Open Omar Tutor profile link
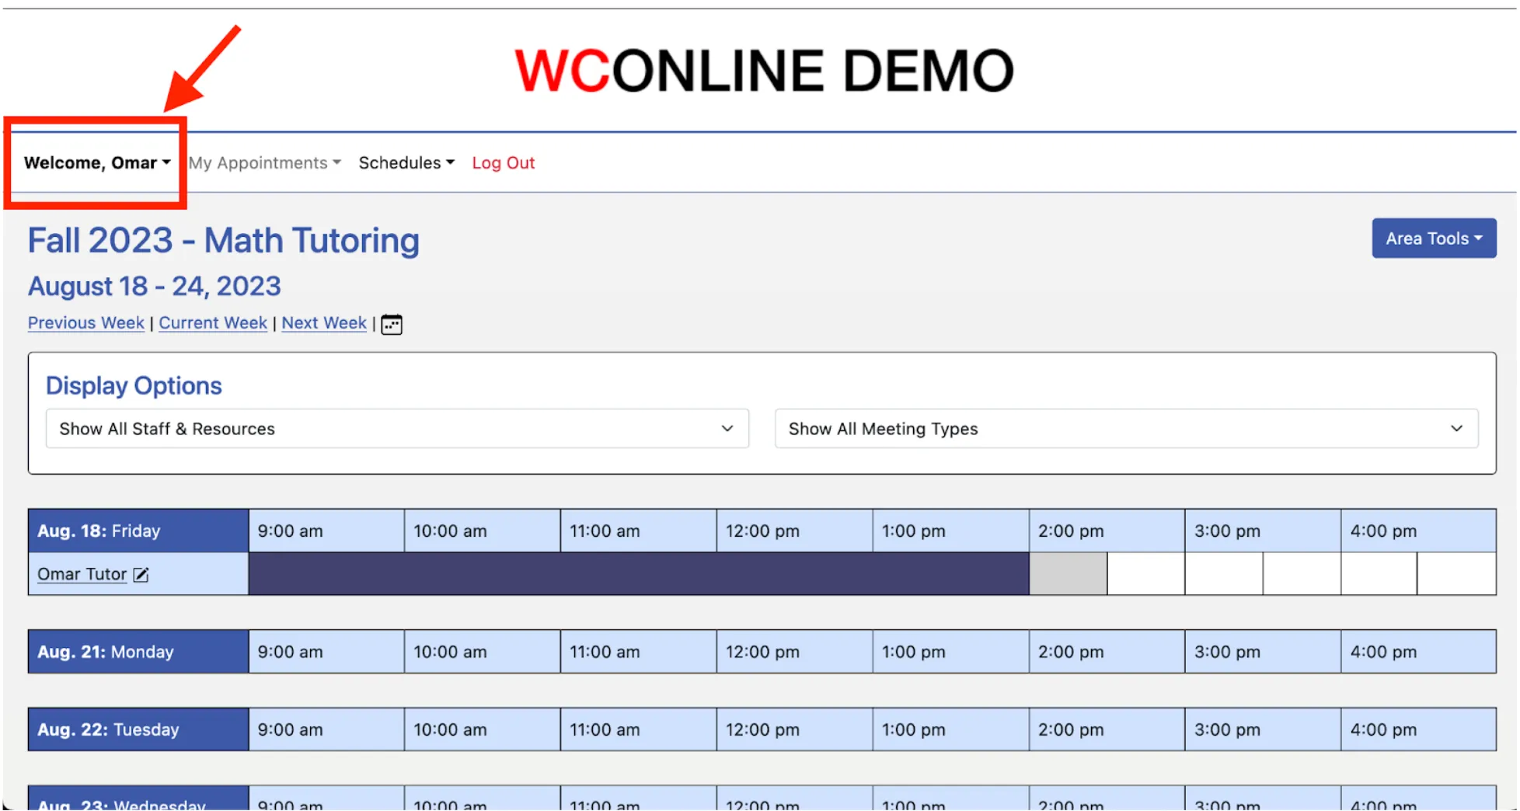Image resolution: width=1520 pixels, height=811 pixels. [82, 575]
